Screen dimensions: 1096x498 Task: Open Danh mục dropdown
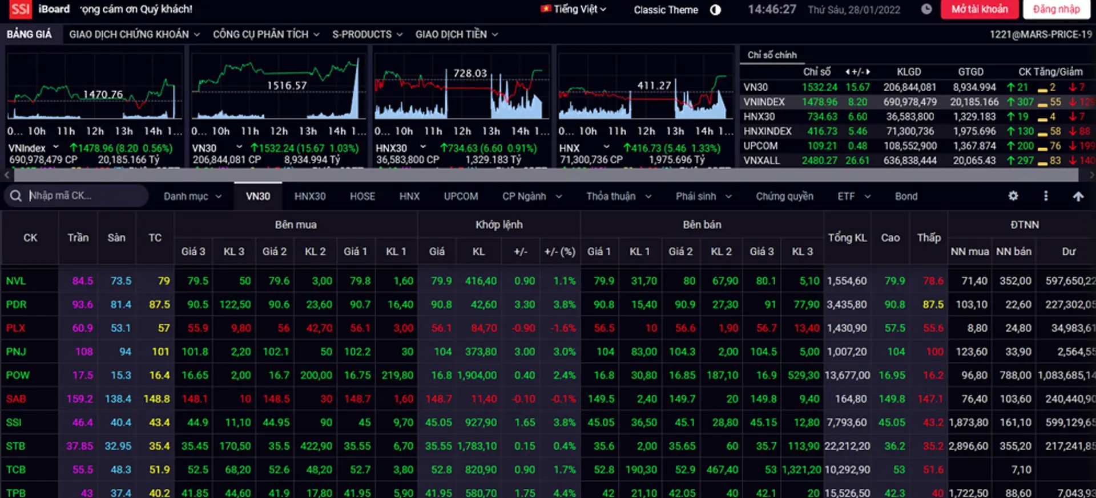192,197
